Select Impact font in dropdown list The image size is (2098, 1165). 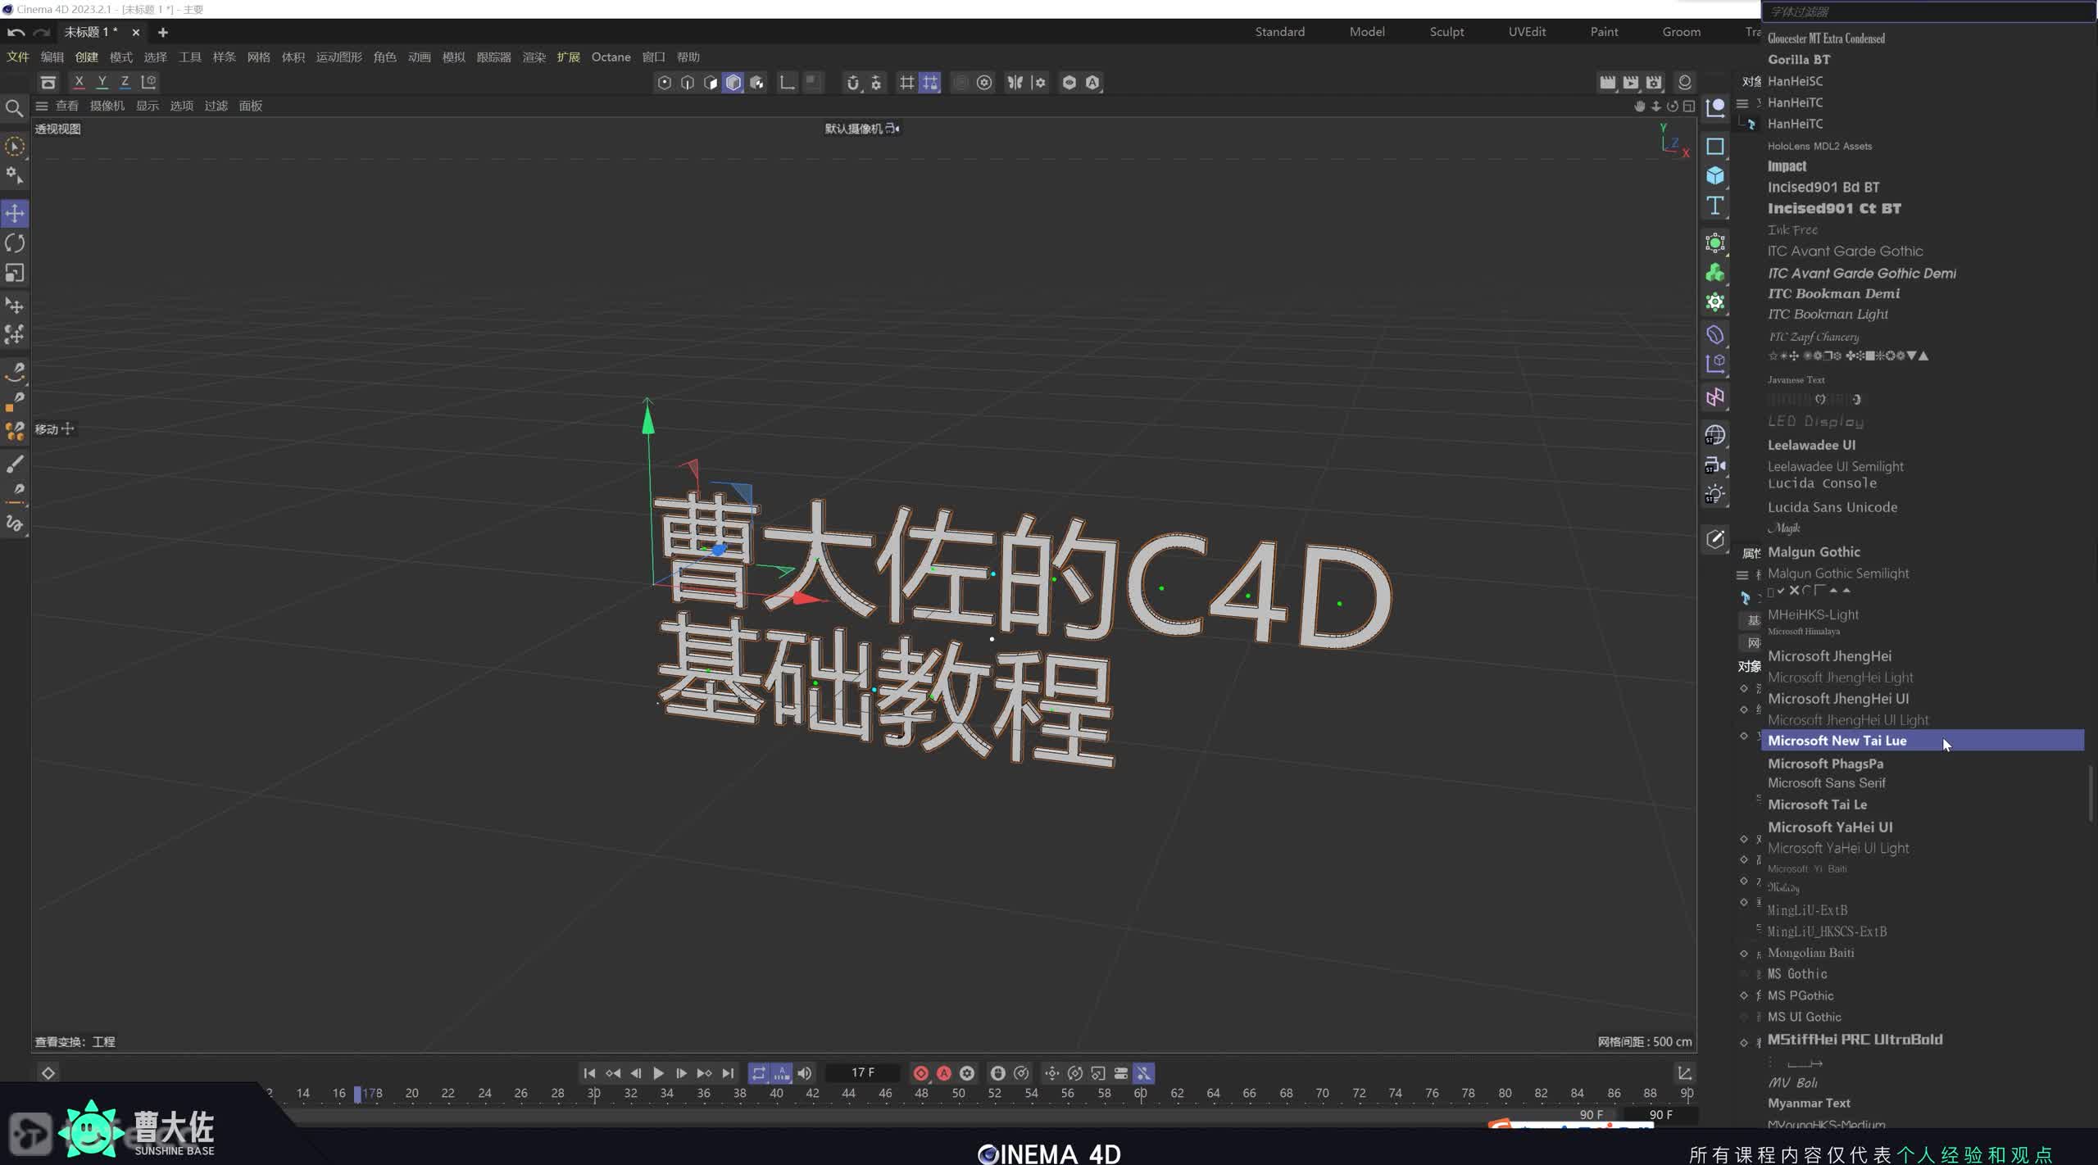click(1787, 166)
